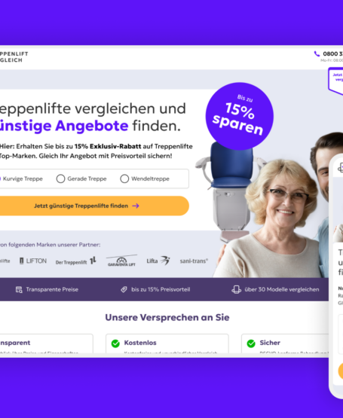
Task: Click the phone icon beside 0800 number
Action: point(317,53)
